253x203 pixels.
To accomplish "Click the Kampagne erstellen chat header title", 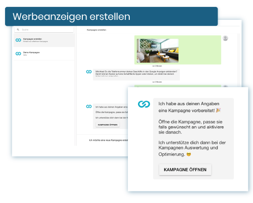I will point(97,30).
